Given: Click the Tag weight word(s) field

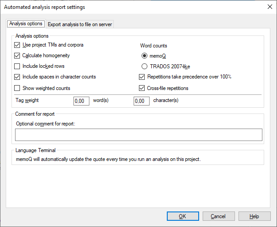Looking at the screenshot, I should pyautogui.click(x=81, y=101).
